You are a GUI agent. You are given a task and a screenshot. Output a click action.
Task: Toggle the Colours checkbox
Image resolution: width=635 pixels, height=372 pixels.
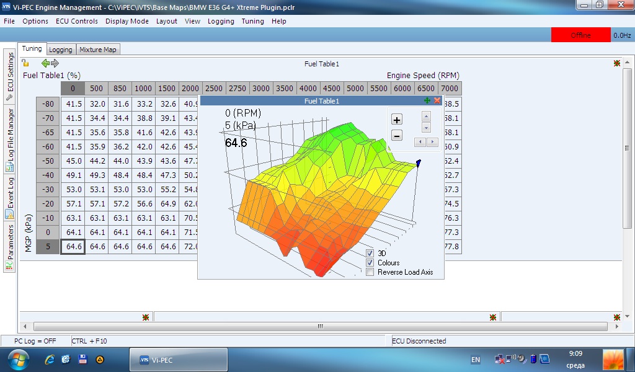(x=370, y=263)
